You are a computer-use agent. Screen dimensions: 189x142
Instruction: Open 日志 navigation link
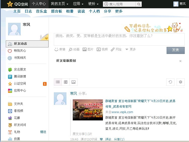28,11
